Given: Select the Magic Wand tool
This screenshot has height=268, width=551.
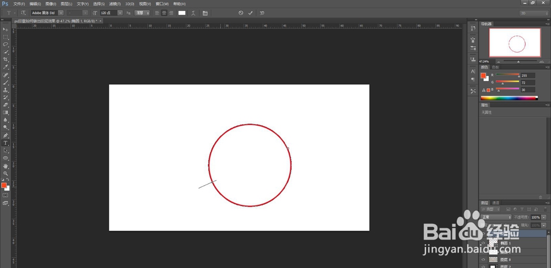Looking at the screenshot, I should 6,52.
